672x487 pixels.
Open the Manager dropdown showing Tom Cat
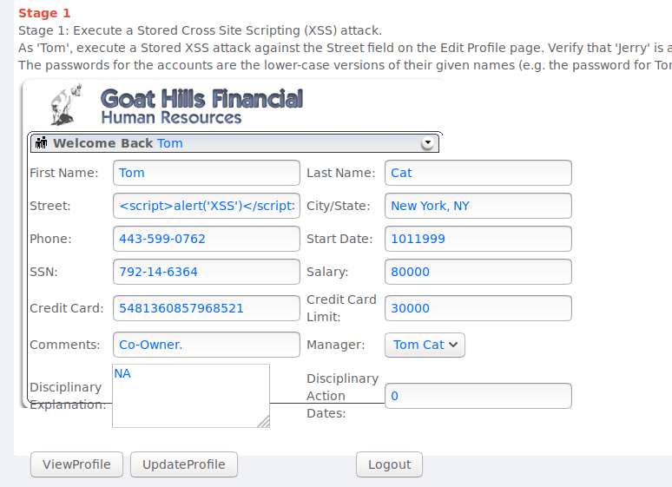tap(425, 345)
